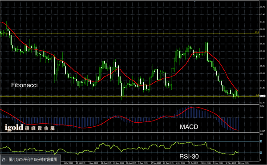This screenshot has height=165, width=267.
Task: Click the MACD indicator label
Action: click(x=189, y=127)
